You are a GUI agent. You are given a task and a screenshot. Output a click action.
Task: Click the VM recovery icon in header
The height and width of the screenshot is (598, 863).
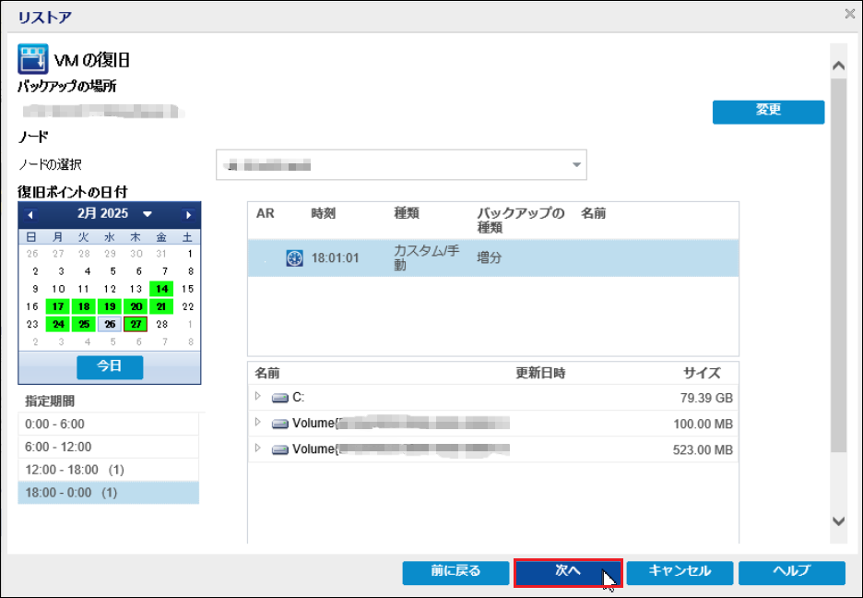pos(33,60)
